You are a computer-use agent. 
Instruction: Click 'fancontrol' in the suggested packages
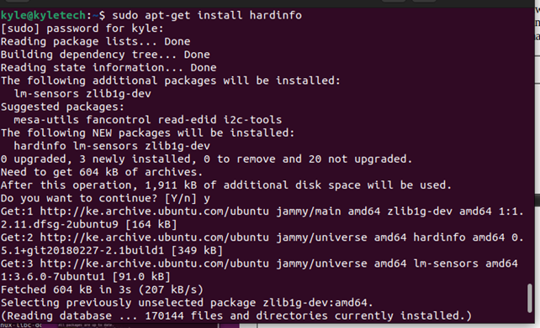pyautogui.click(x=119, y=120)
